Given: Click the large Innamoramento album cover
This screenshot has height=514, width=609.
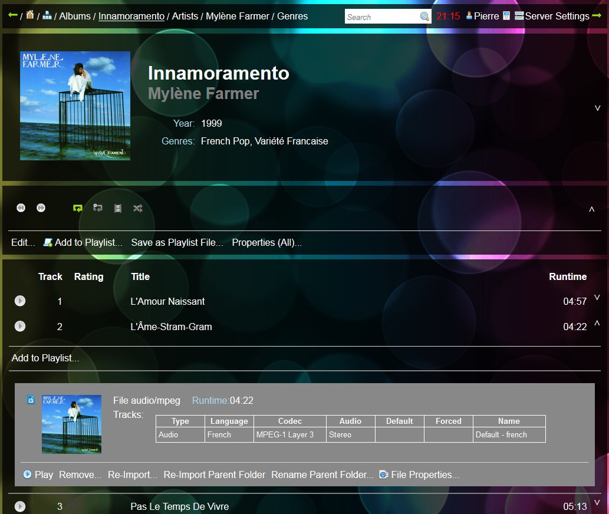Looking at the screenshot, I should pos(75,106).
